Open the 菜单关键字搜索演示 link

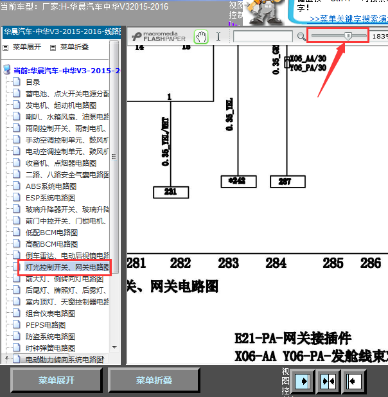[349, 19]
